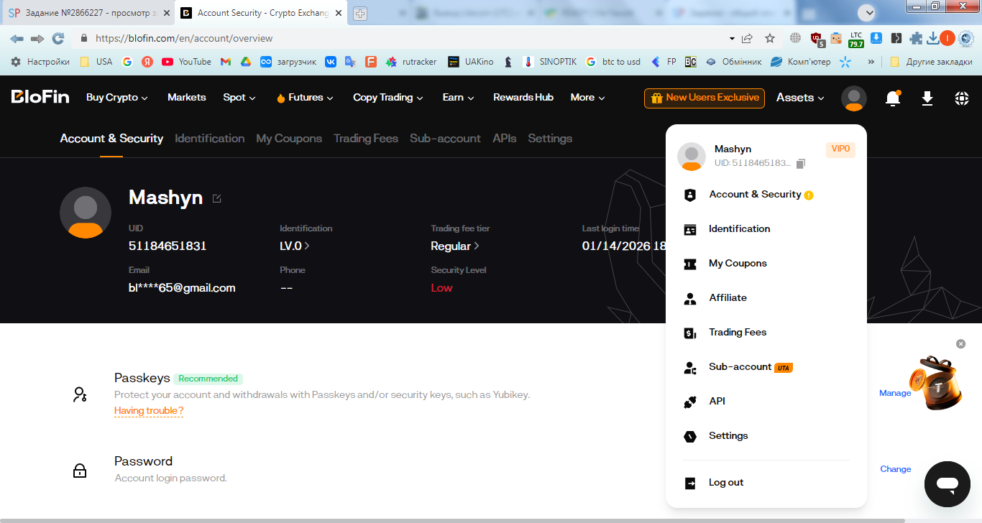Open the Настройки bookmark
The height and width of the screenshot is (523, 982).
pyautogui.click(x=40, y=62)
